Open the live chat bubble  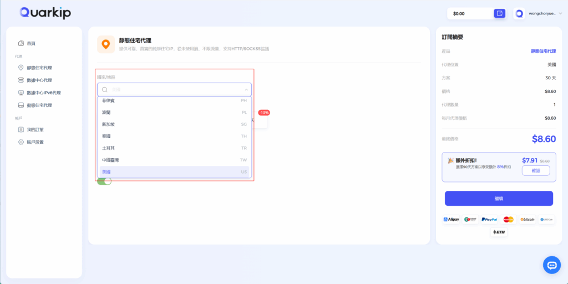click(552, 265)
